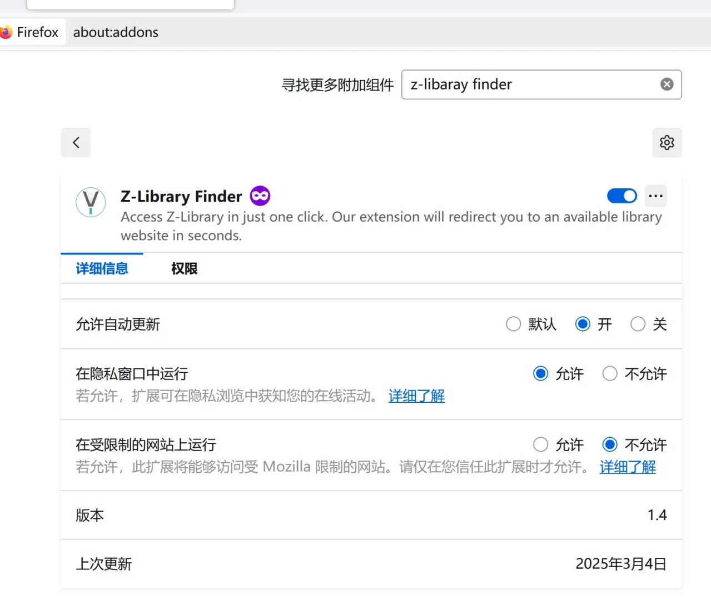
Task: Click the extension description text
Action: pos(391,226)
